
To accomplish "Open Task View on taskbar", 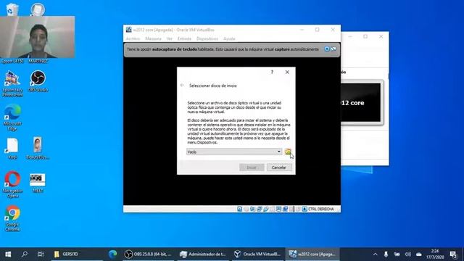I will 41,254.
